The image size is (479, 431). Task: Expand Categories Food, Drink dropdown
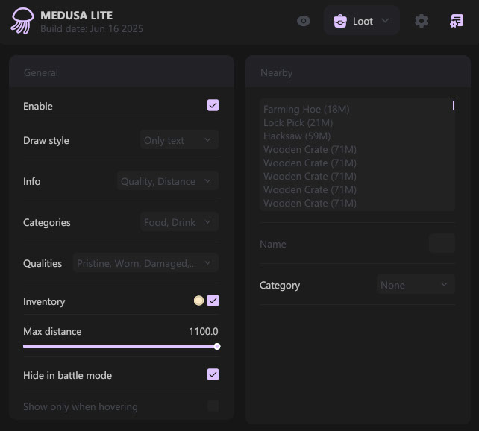click(x=179, y=222)
